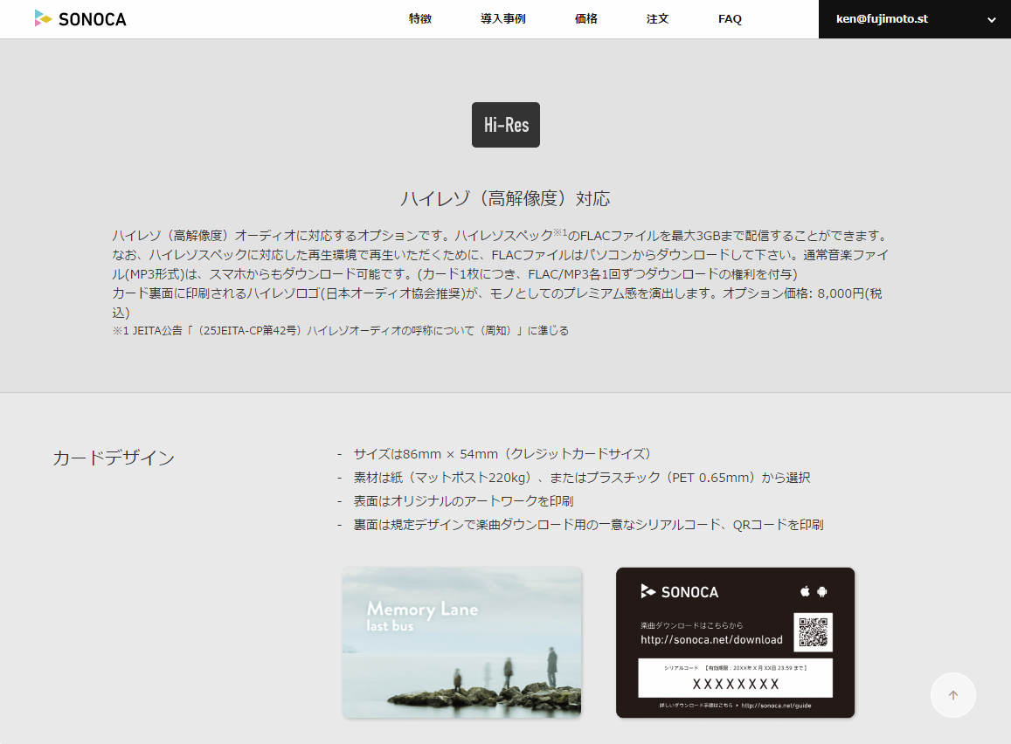This screenshot has width=1011, height=744.
Task: Open the SONOCA card back thumbnail
Action: point(735,642)
